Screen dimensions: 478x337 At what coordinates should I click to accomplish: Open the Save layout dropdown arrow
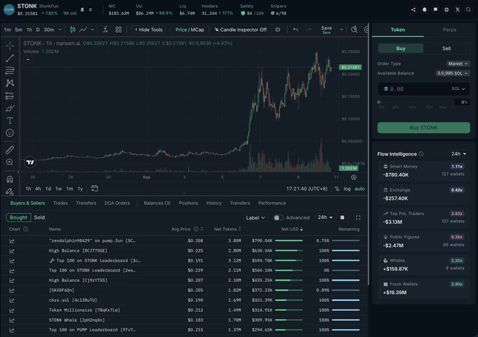click(341, 30)
